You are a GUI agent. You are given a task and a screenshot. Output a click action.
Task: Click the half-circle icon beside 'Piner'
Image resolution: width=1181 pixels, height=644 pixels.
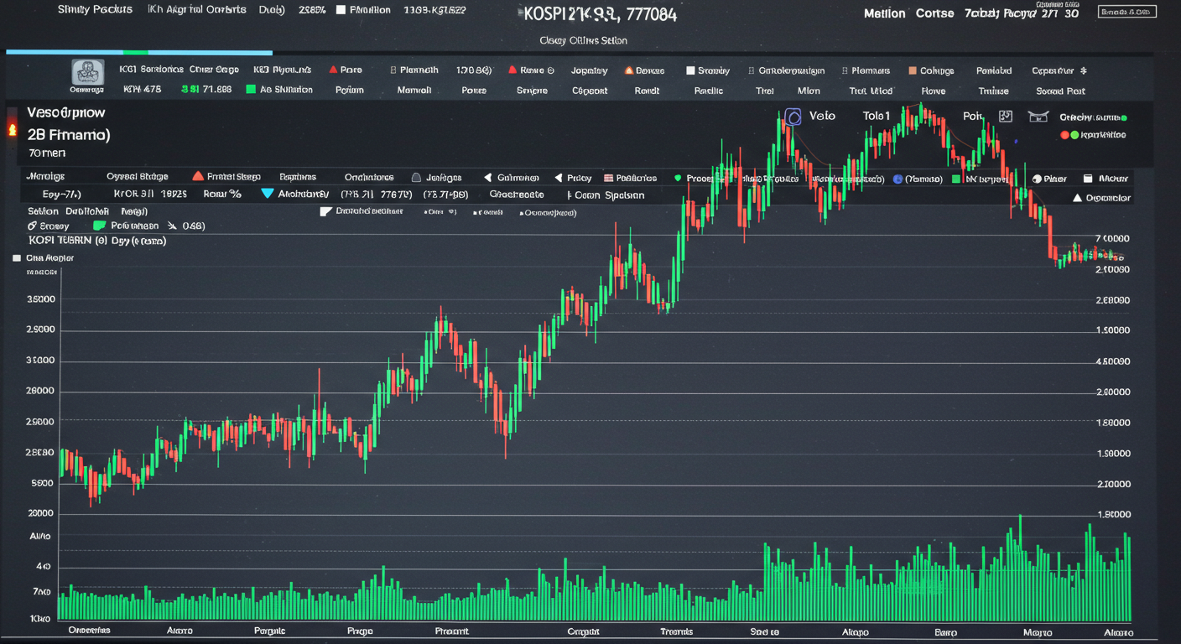pos(1037,179)
